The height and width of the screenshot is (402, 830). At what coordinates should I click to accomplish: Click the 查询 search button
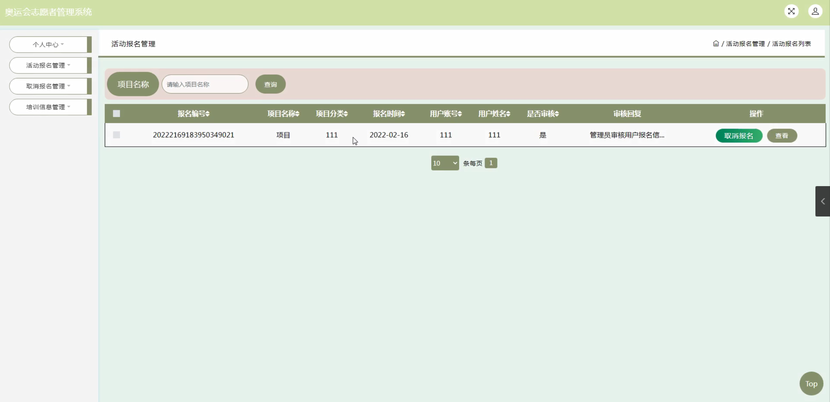coord(270,84)
